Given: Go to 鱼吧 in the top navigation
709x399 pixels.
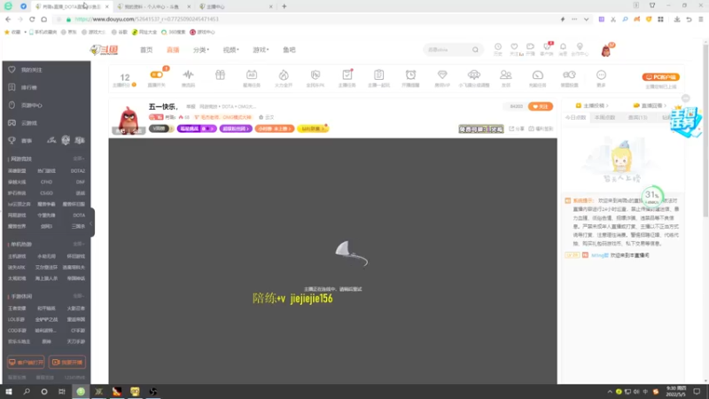Looking at the screenshot, I should click(289, 50).
